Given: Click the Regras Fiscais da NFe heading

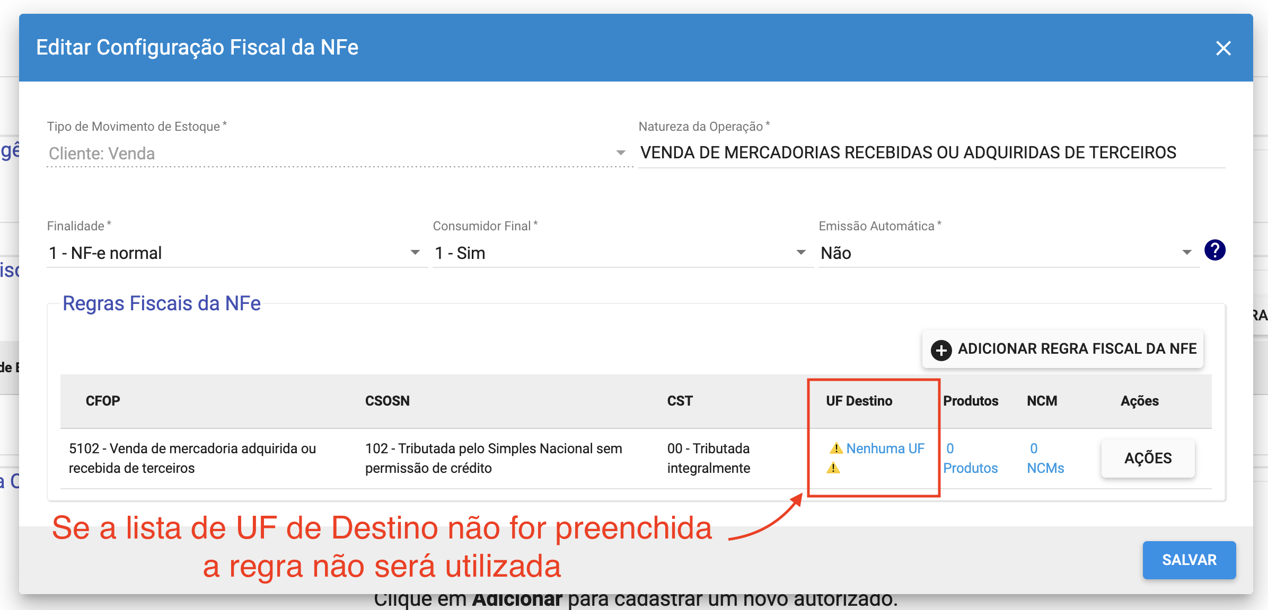Looking at the screenshot, I should [x=162, y=303].
